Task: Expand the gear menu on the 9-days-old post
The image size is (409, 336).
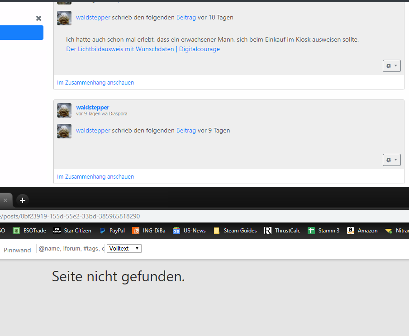Action: [x=391, y=160]
